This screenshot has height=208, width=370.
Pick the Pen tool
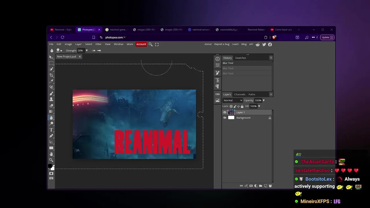tap(51, 136)
